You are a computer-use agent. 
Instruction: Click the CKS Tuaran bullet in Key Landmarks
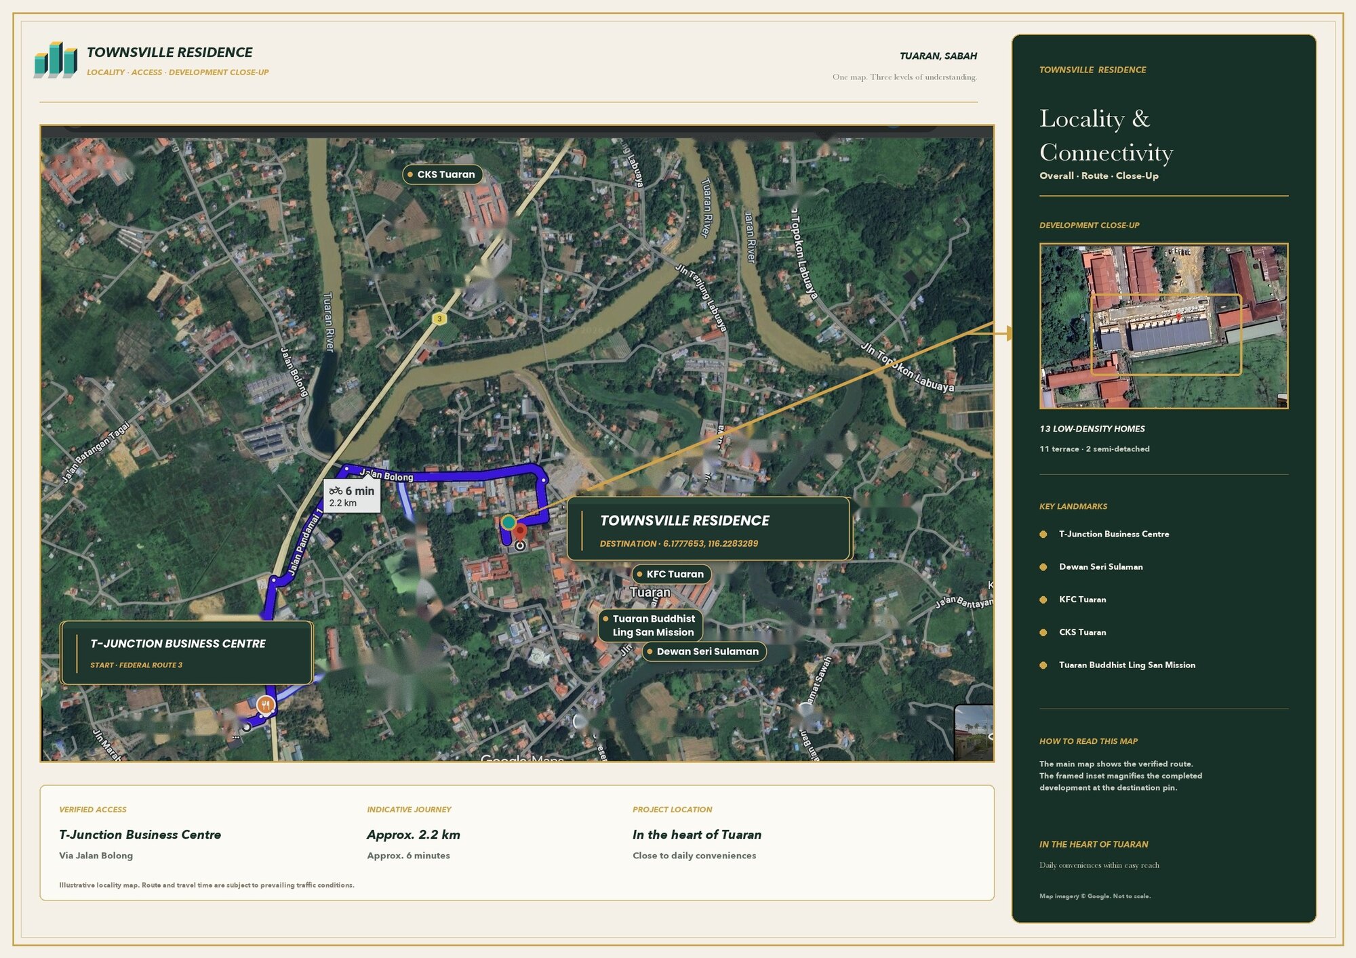click(1043, 633)
